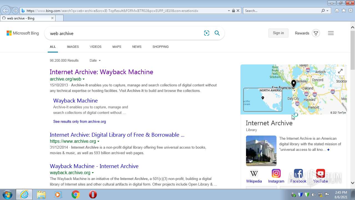Switch to the MAPS tab
The height and width of the screenshot is (200, 355).
click(x=117, y=47)
